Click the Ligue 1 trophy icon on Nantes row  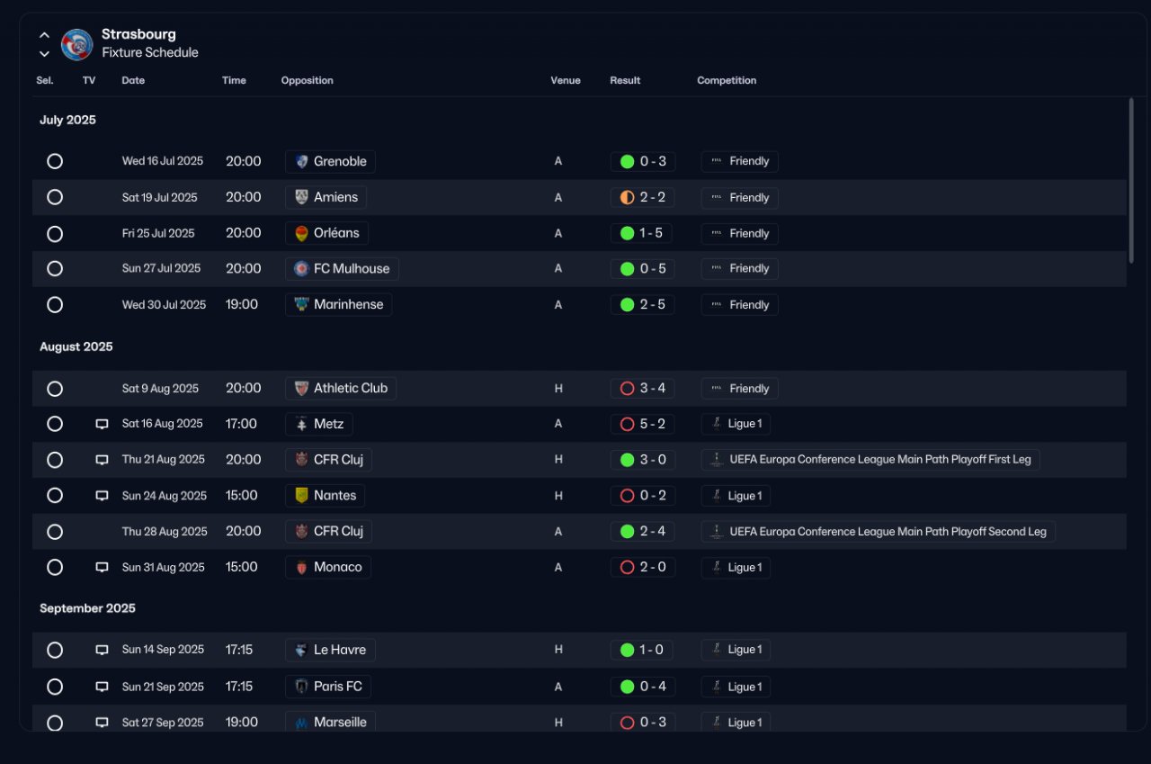click(x=717, y=496)
